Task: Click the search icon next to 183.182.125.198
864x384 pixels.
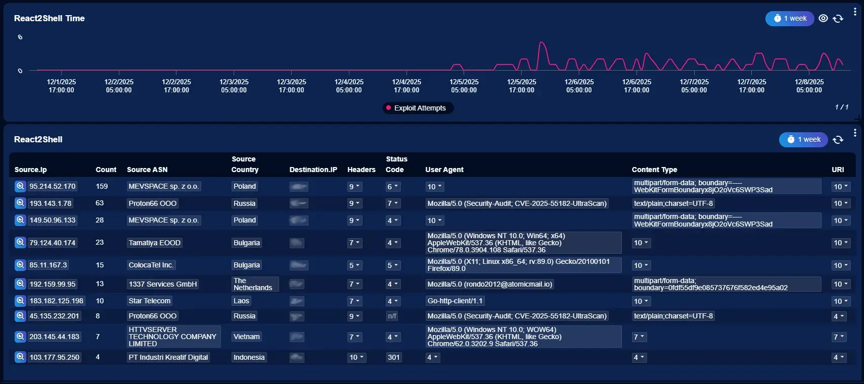Action: (x=20, y=301)
